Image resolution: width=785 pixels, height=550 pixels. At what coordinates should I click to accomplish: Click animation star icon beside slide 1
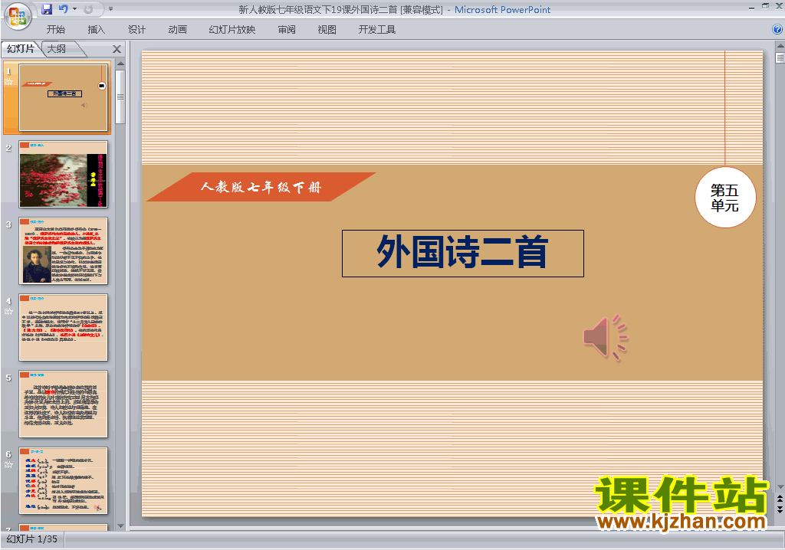tap(8, 81)
